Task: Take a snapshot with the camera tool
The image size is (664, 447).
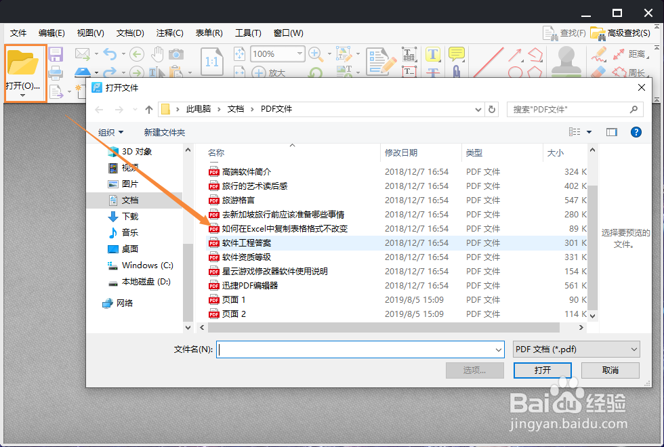Action: pos(175,53)
